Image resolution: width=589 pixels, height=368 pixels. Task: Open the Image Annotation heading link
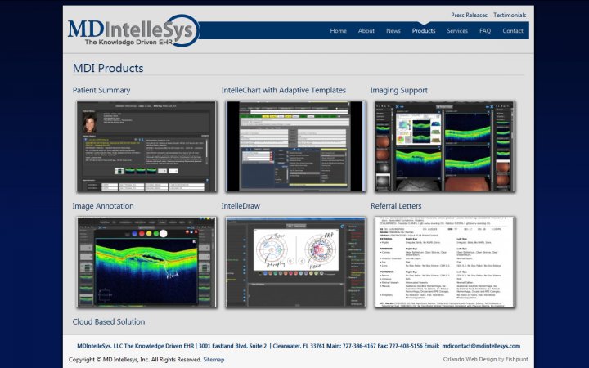103,206
